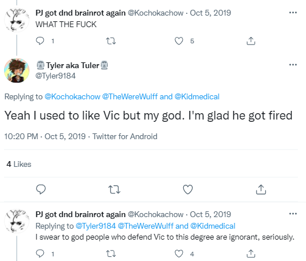Open @TheWereWulff mention in Tyler's reply line

tap(130, 96)
